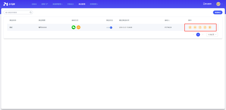Open the 查看门户 menu item
Viewport: 226px width, 110px height.
(45, 4)
